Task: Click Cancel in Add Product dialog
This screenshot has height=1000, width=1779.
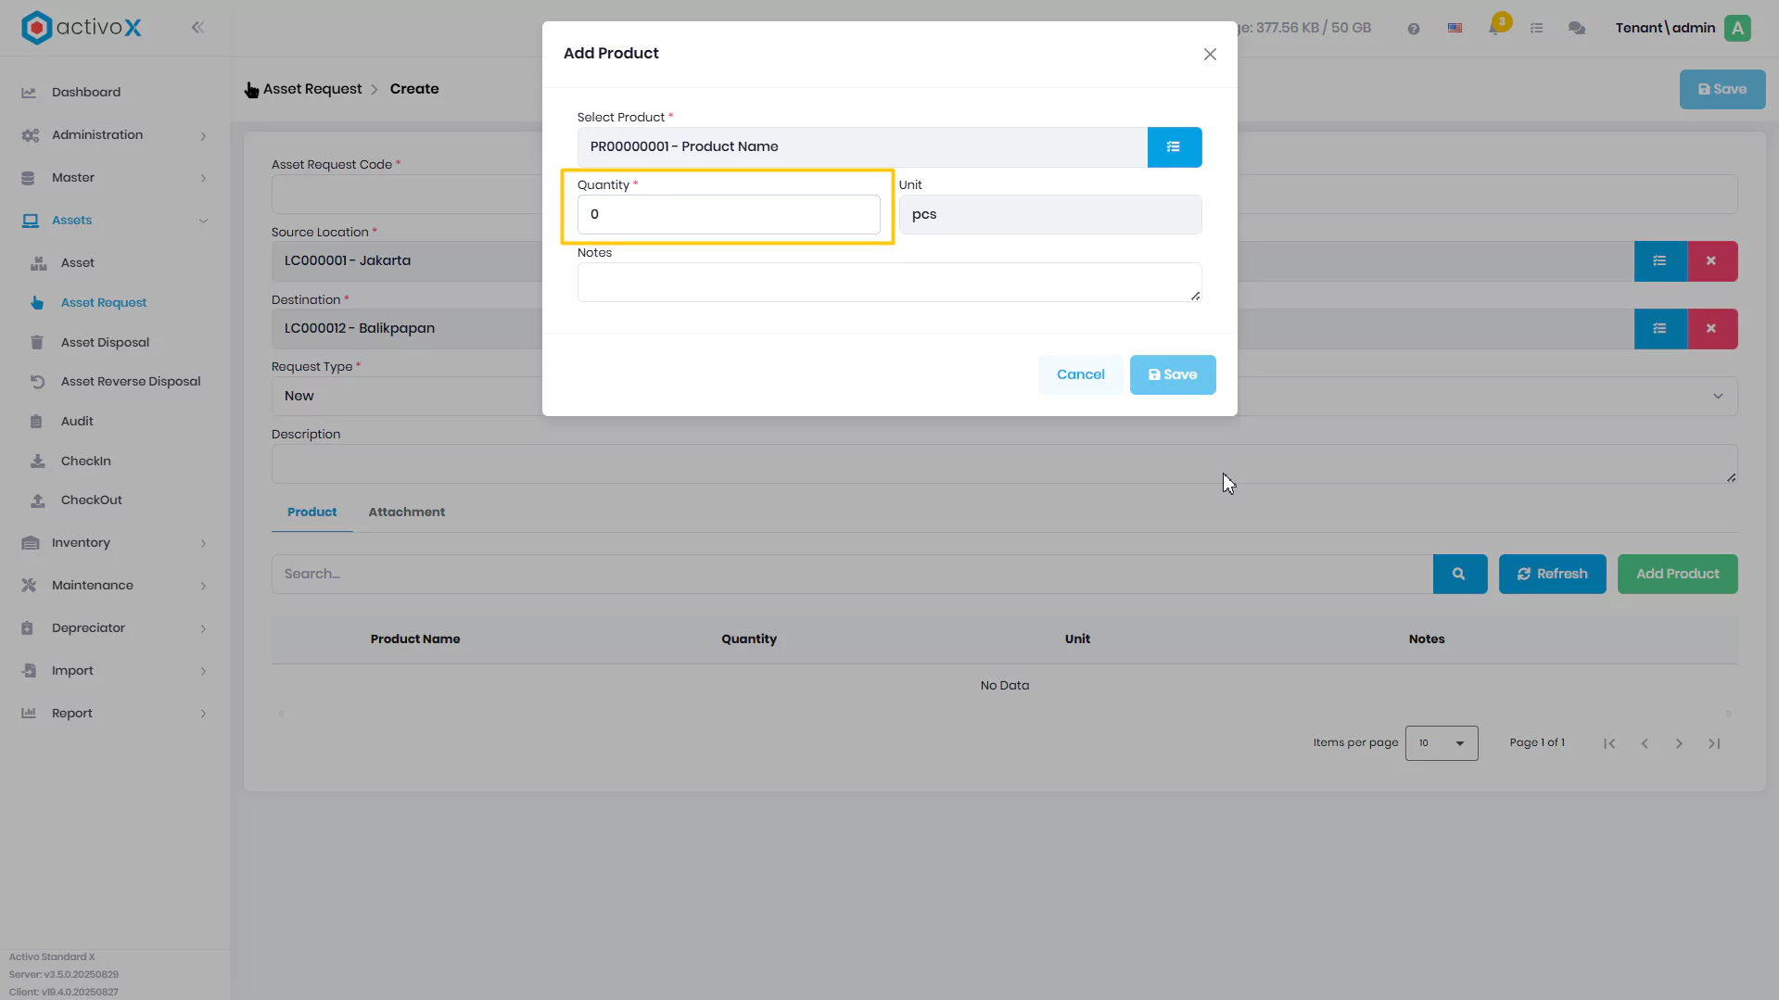Action: coord(1080,375)
